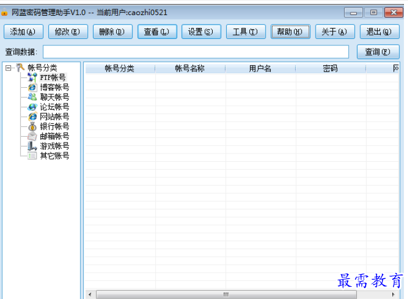This screenshot has height=299, width=408.
Task: Click the 游戏帐号 joystick icon
Action: 33,146
